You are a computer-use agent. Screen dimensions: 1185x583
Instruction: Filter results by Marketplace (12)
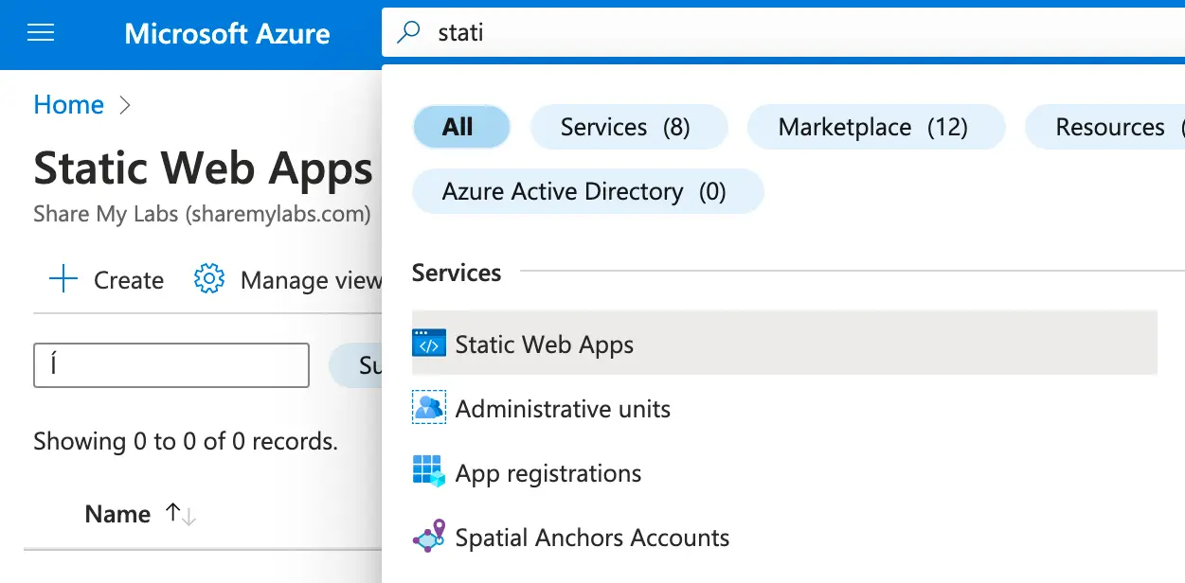[874, 127]
